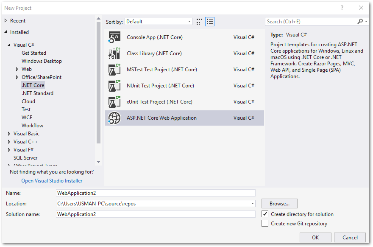Open the Location path dropdown arrow
Image resolution: width=373 pixels, height=247 pixels.
[x=253, y=203]
